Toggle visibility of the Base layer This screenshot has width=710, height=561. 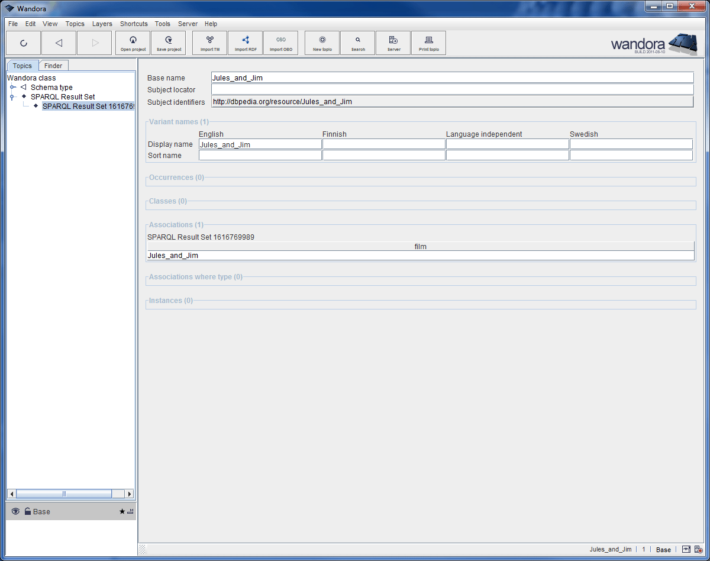tap(15, 511)
